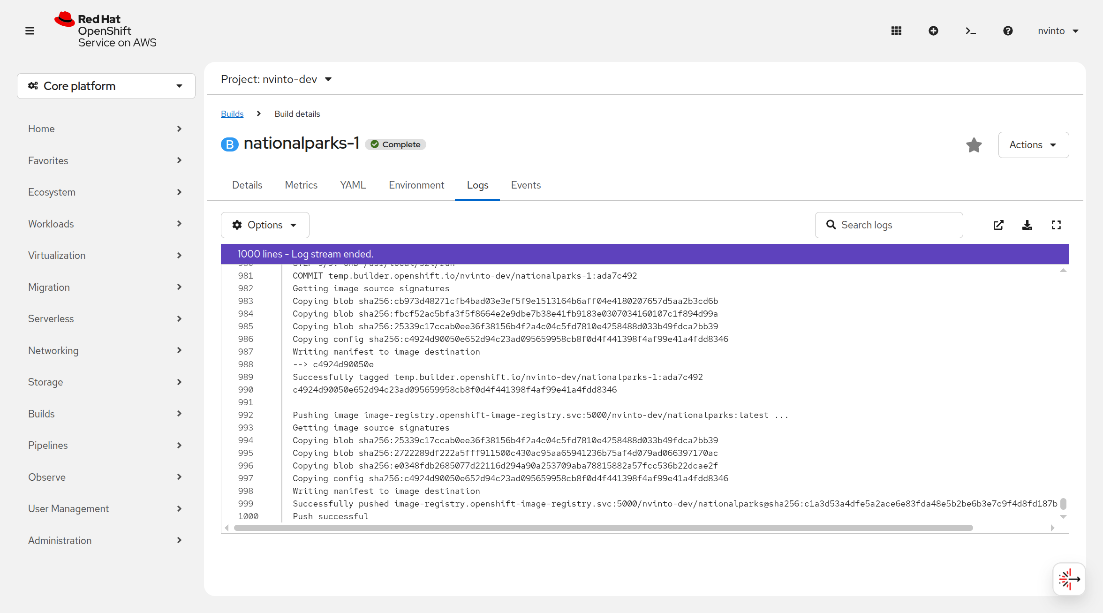1103x613 pixels.
Task: Switch to the Environment tab
Action: pos(416,185)
